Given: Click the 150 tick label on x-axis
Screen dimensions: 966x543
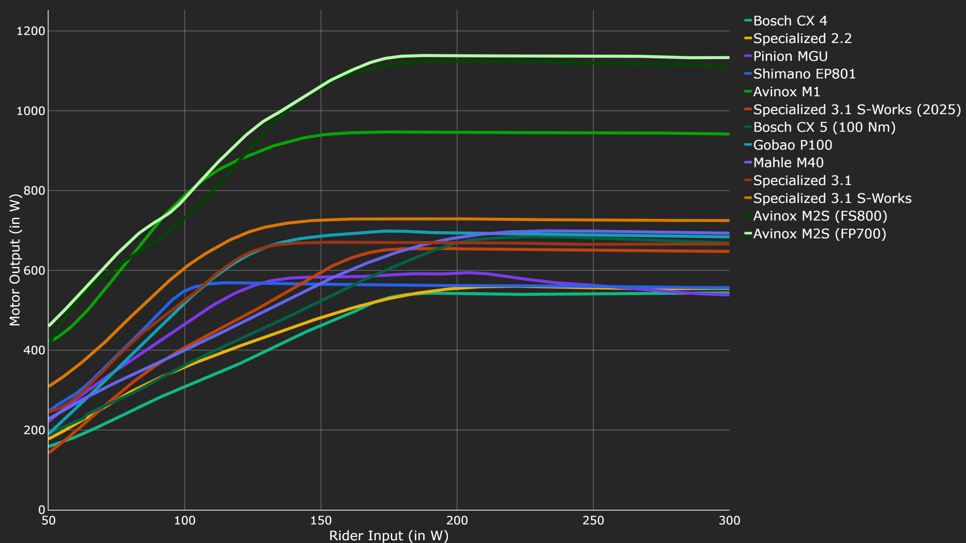Looking at the screenshot, I should tap(321, 521).
